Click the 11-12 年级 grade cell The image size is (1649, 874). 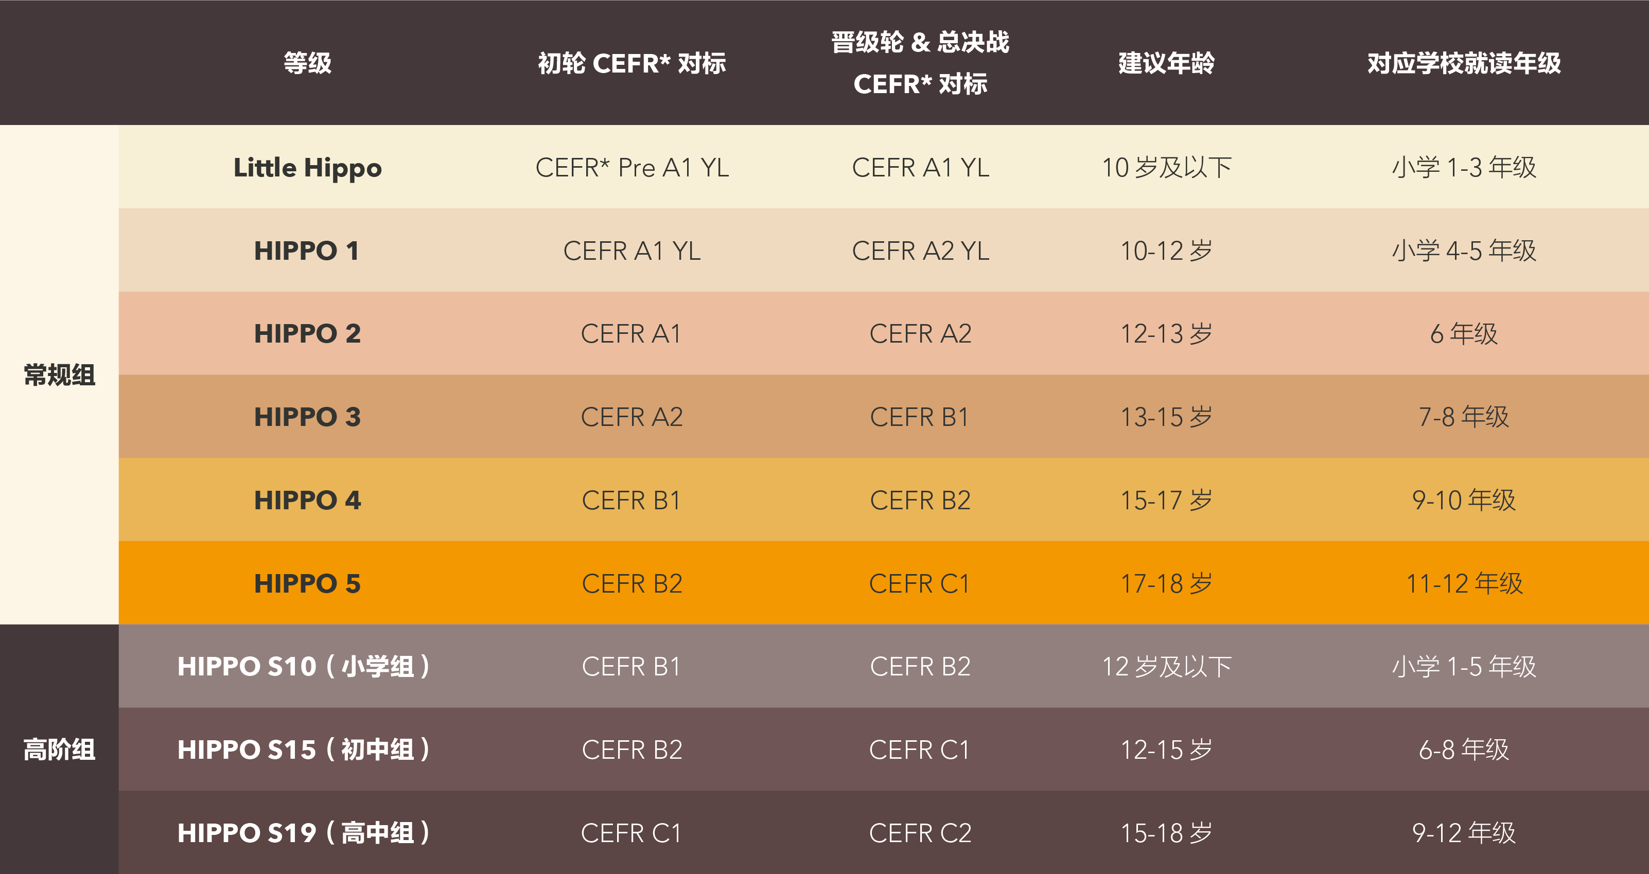pos(1464,583)
